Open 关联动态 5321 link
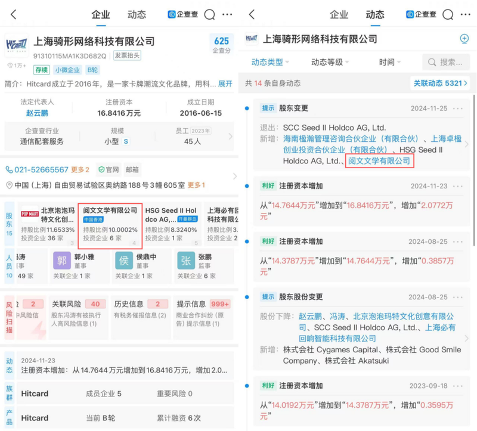This screenshot has height=431, width=477. click(x=440, y=83)
